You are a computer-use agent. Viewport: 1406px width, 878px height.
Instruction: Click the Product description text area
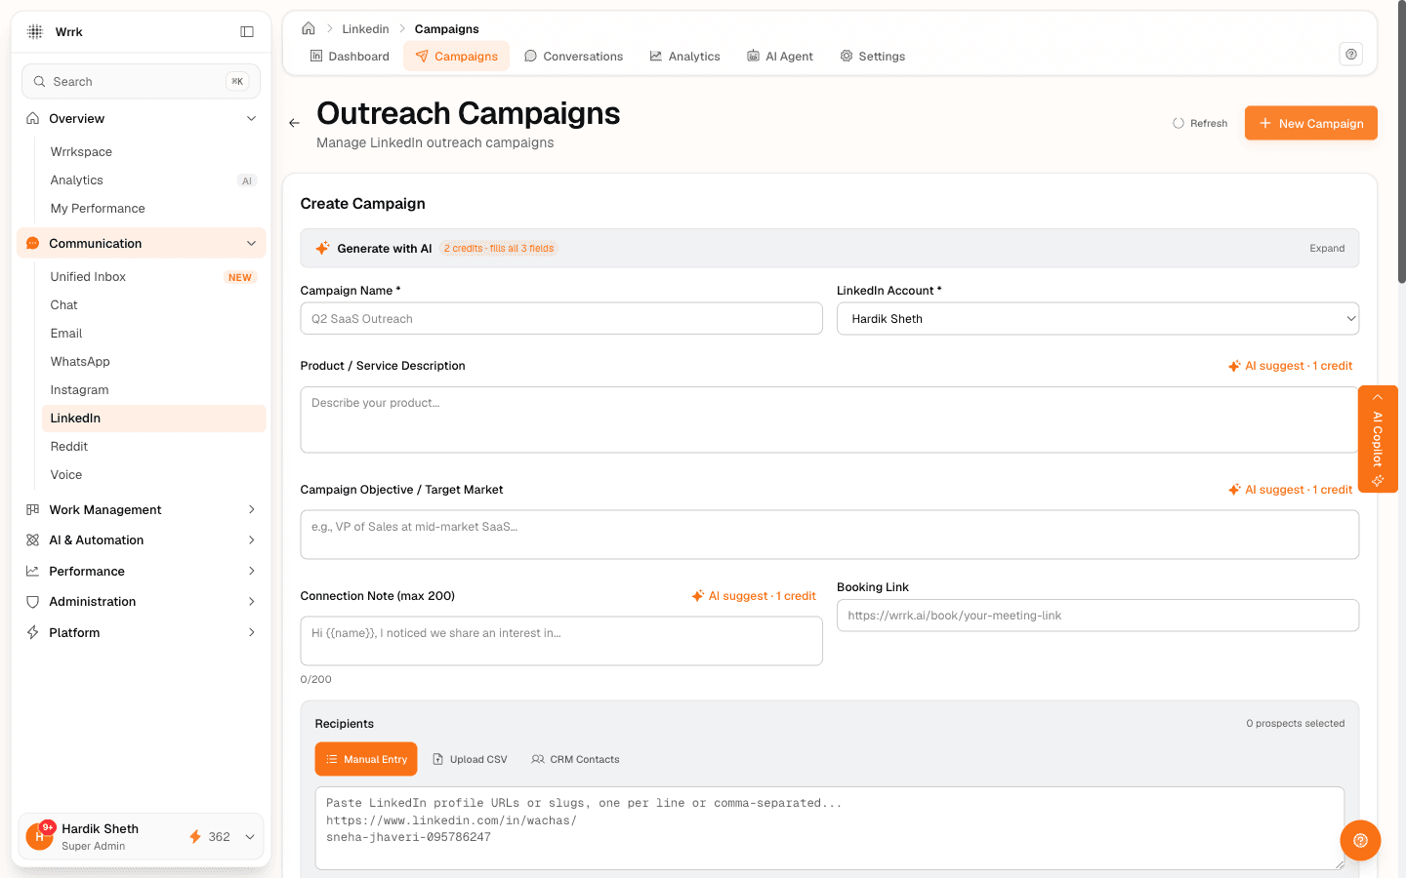[829, 419]
